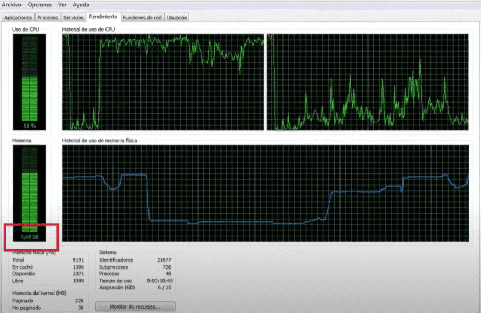The width and height of the screenshot is (481, 313).
Task: Open the Ayuda menu
Action: tap(81, 4)
